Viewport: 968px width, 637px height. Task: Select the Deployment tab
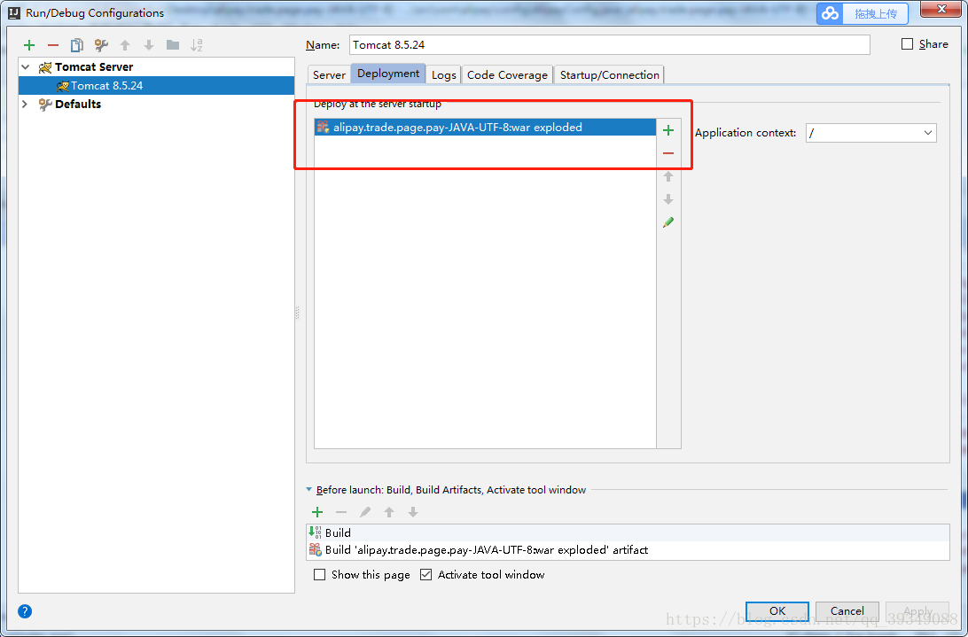pyautogui.click(x=388, y=74)
